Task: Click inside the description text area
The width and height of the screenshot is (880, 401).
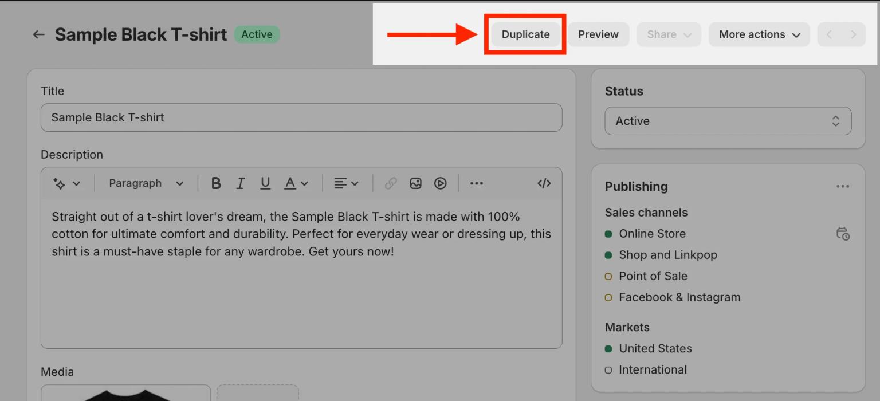Action: tap(301, 273)
